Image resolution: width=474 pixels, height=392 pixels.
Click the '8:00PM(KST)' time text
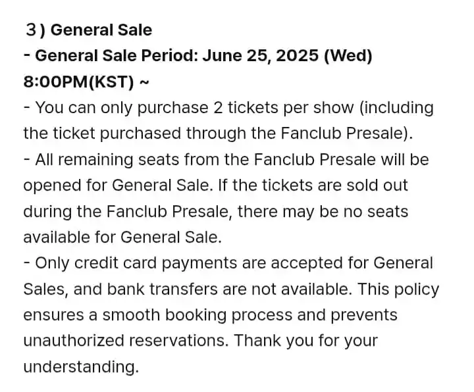78,82
